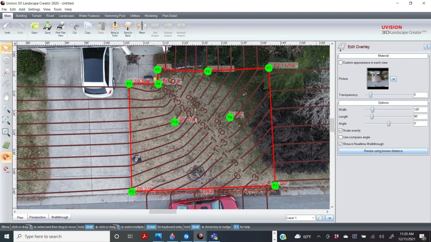Click the Print Plan View icon
This screenshot has height=242, width=431.
point(61,26)
